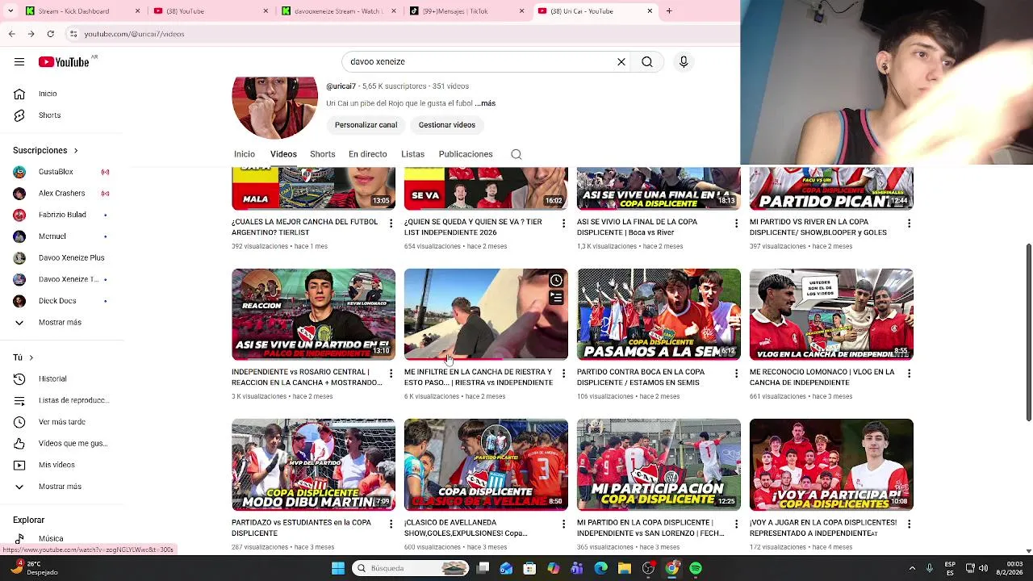Viewport: 1033px width, 581px height.
Task: Click the YouTube logo
Action: (64, 62)
